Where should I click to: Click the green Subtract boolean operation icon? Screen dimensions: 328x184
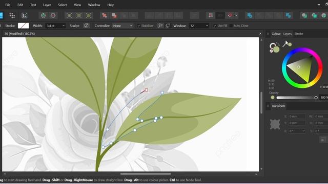point(314,15)
